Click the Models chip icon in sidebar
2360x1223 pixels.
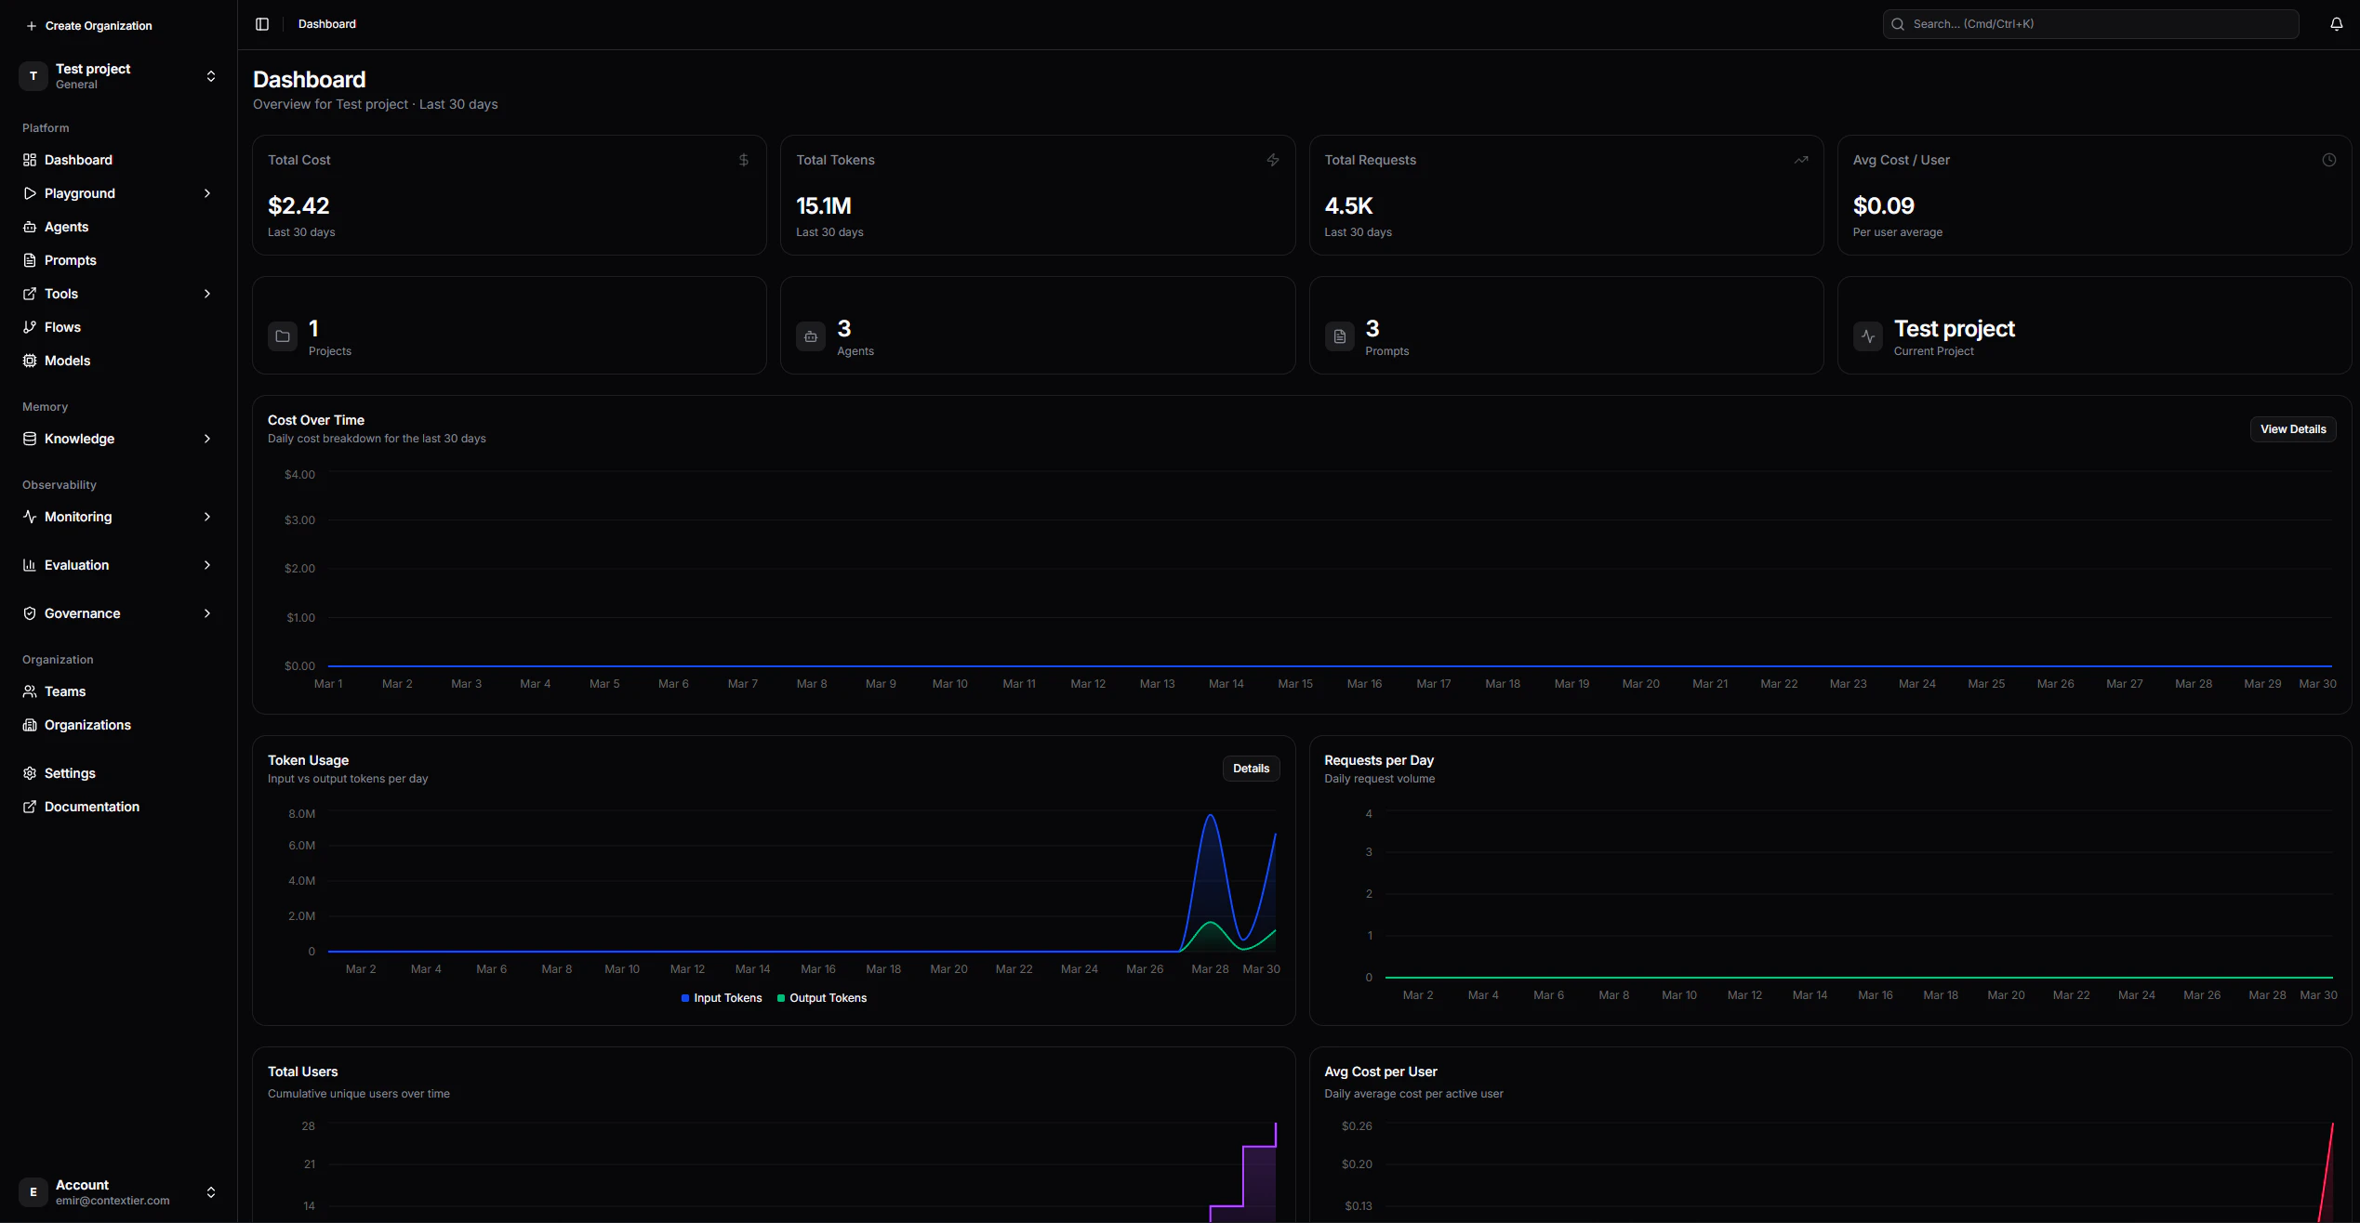30,361
